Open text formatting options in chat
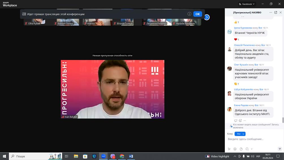This screenshot has width=284, height=160. (229, 149)
